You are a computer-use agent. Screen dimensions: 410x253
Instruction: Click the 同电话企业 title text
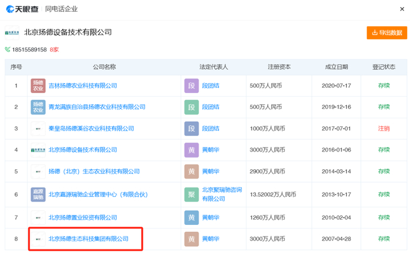[61, 9]
